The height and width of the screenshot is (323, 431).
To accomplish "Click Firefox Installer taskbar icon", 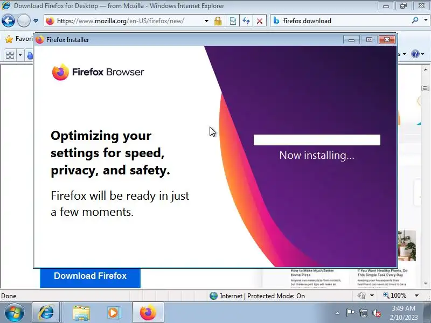I will pos(148,313).
